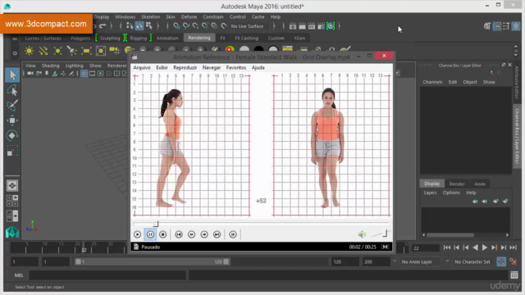Click the create new layer icon
This screenshot has width=525, height=295.
[x=495, y=202]
